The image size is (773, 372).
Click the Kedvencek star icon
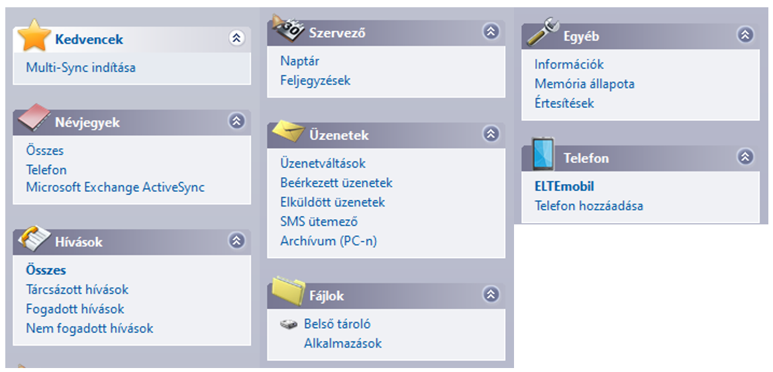[x=34, y=36]
